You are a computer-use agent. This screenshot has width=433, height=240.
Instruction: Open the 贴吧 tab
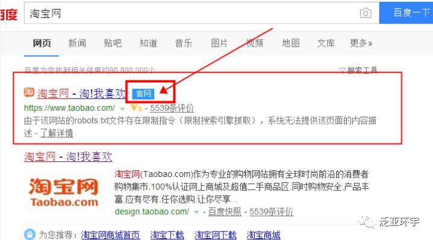pyautogui.click(x=113, y=43)
